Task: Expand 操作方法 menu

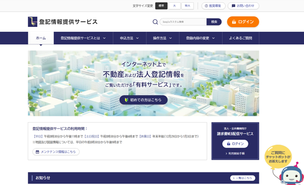Action: pyautogui.click(x=162, y=38)
